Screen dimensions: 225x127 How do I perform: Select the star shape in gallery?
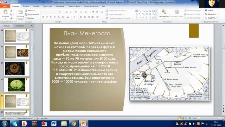coord(153,18)
